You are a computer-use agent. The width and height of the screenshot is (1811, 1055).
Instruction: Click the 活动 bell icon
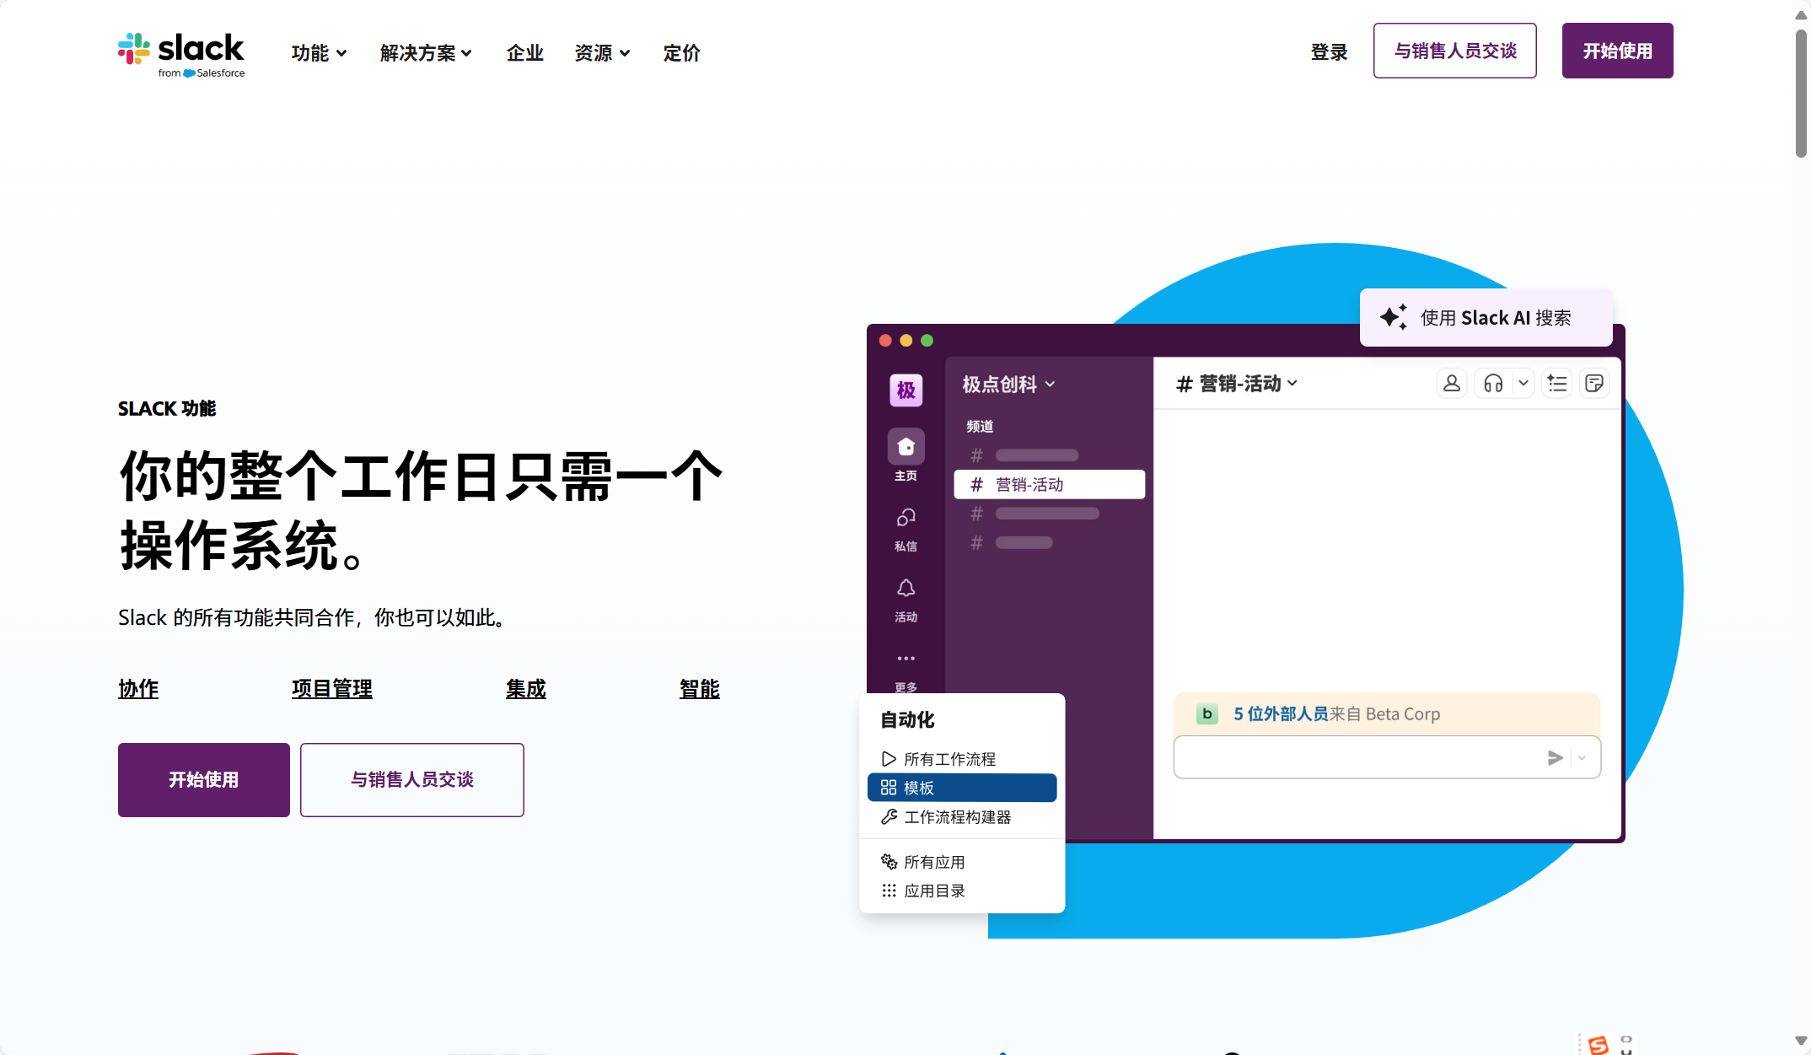(905, 588)
